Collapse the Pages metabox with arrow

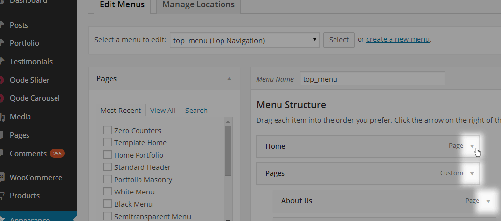click(x=229, y=79)
